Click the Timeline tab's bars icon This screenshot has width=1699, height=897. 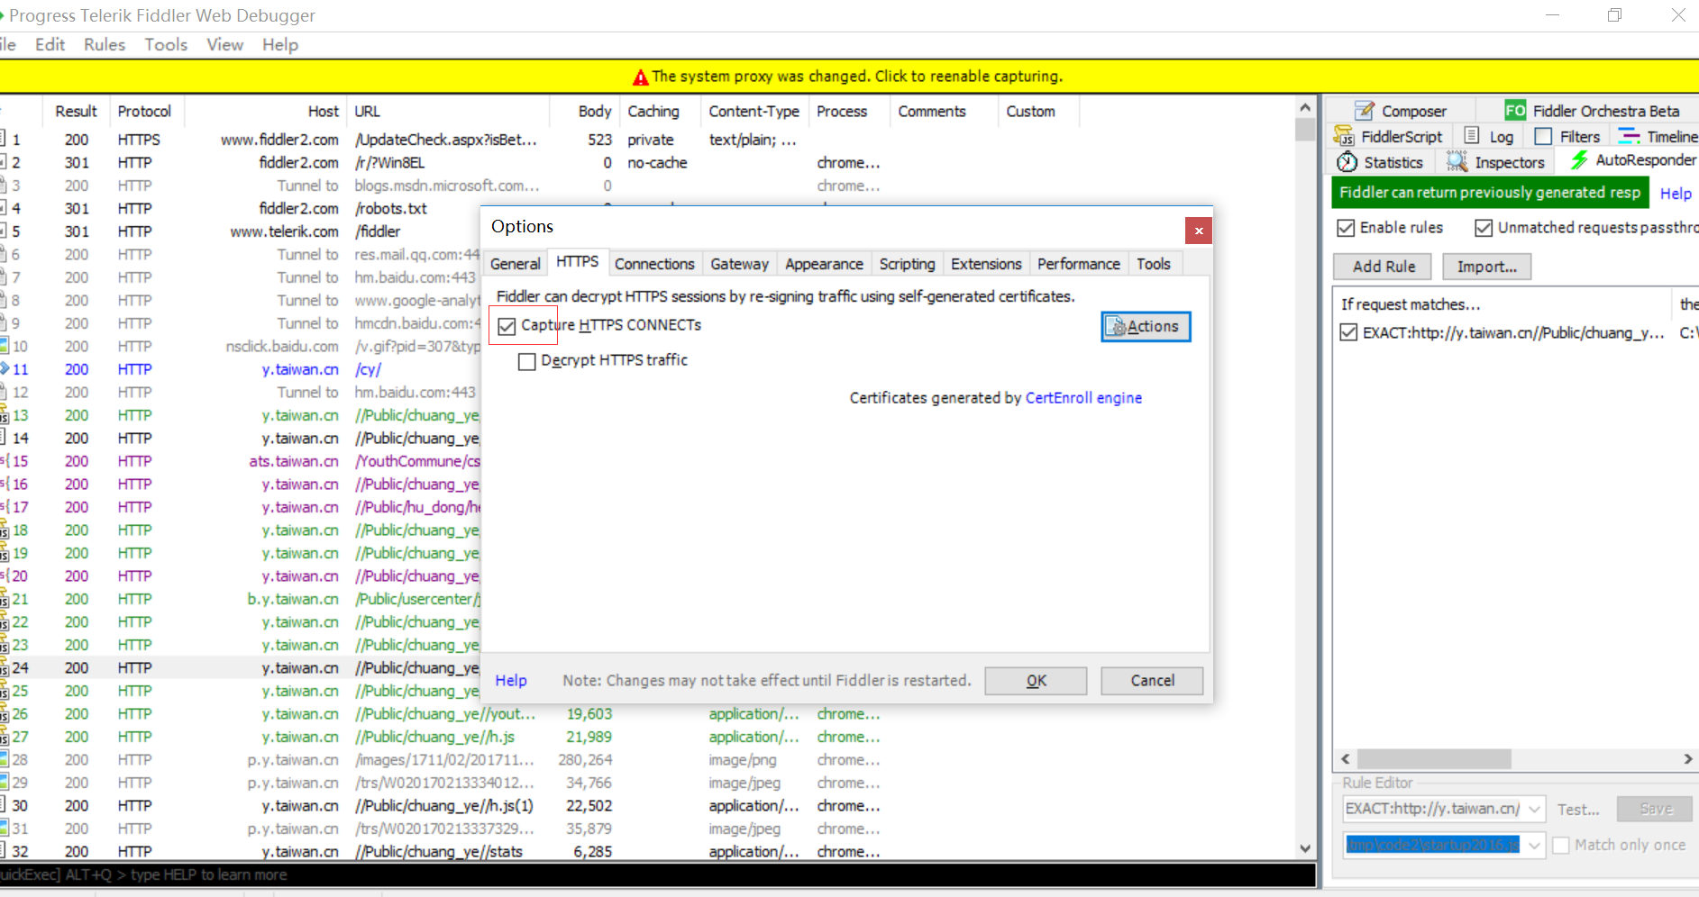[1629, 136]
